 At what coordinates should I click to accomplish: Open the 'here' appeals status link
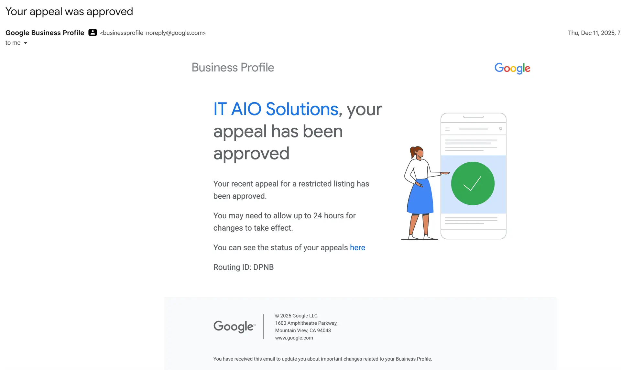357,247
